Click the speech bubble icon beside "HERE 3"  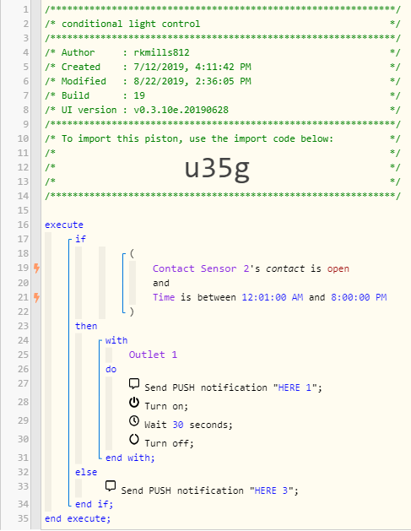coord(111,486)
